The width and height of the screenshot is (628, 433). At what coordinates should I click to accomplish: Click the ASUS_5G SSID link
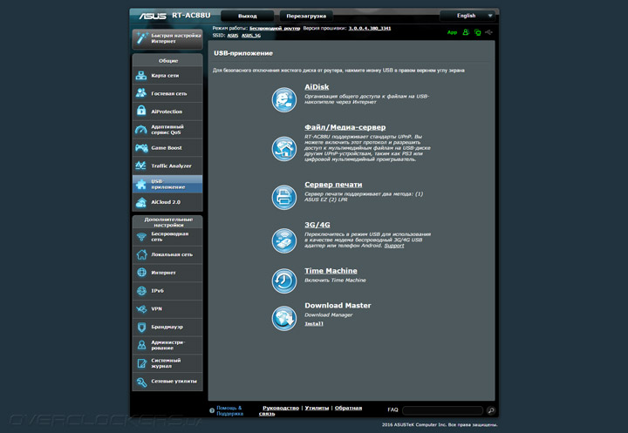pos(251,36)
